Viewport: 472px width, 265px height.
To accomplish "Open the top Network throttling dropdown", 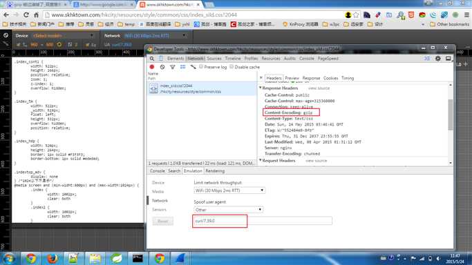I will [155, 35].
